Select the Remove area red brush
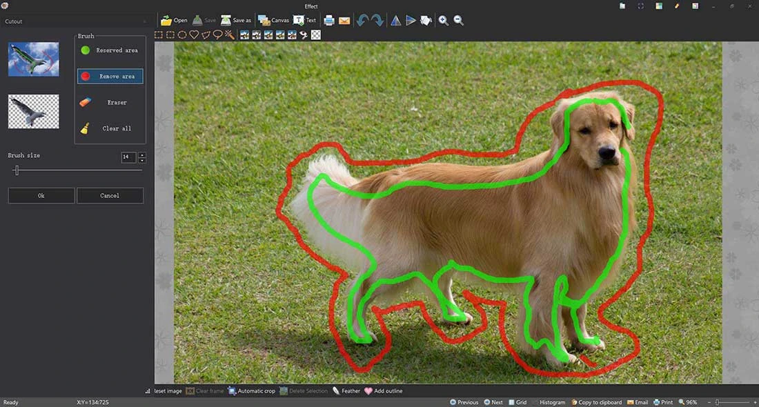Image resolution: width=759 pixels, height=407 pixels. [x=110, y=76]
